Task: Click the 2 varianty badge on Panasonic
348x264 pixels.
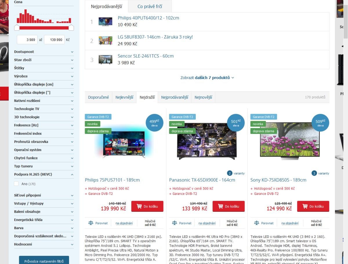Action: (235, 173)
